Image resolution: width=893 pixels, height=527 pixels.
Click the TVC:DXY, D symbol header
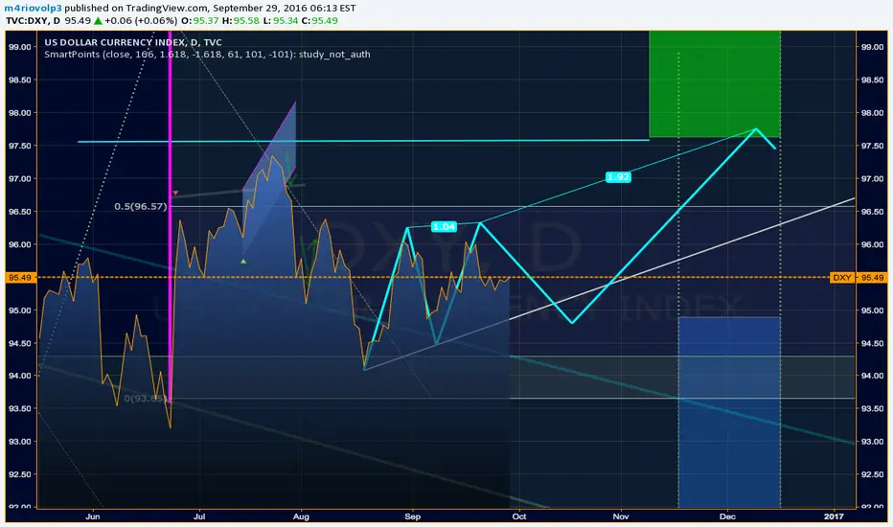tap(33, 20)
